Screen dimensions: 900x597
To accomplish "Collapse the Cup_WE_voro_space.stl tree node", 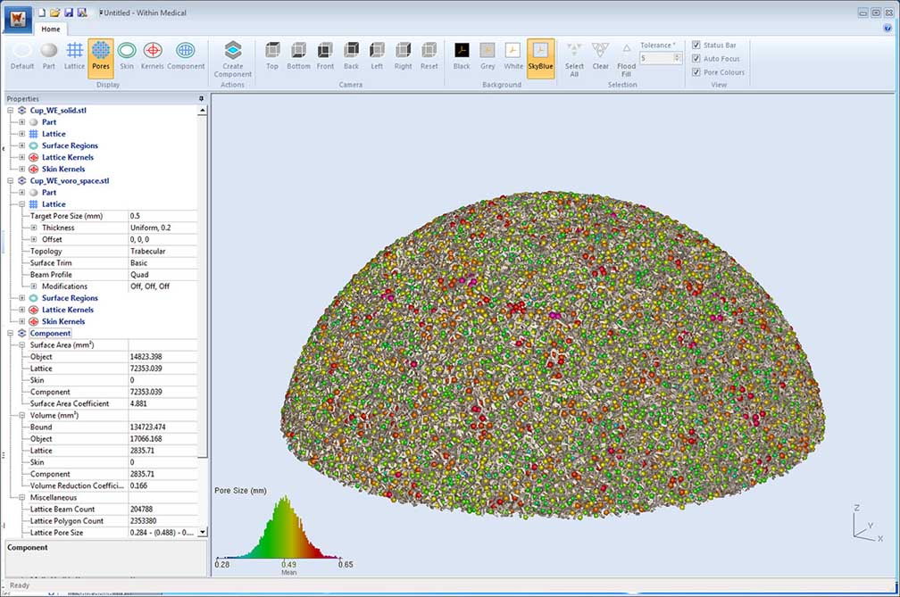I will pos(11,181).
